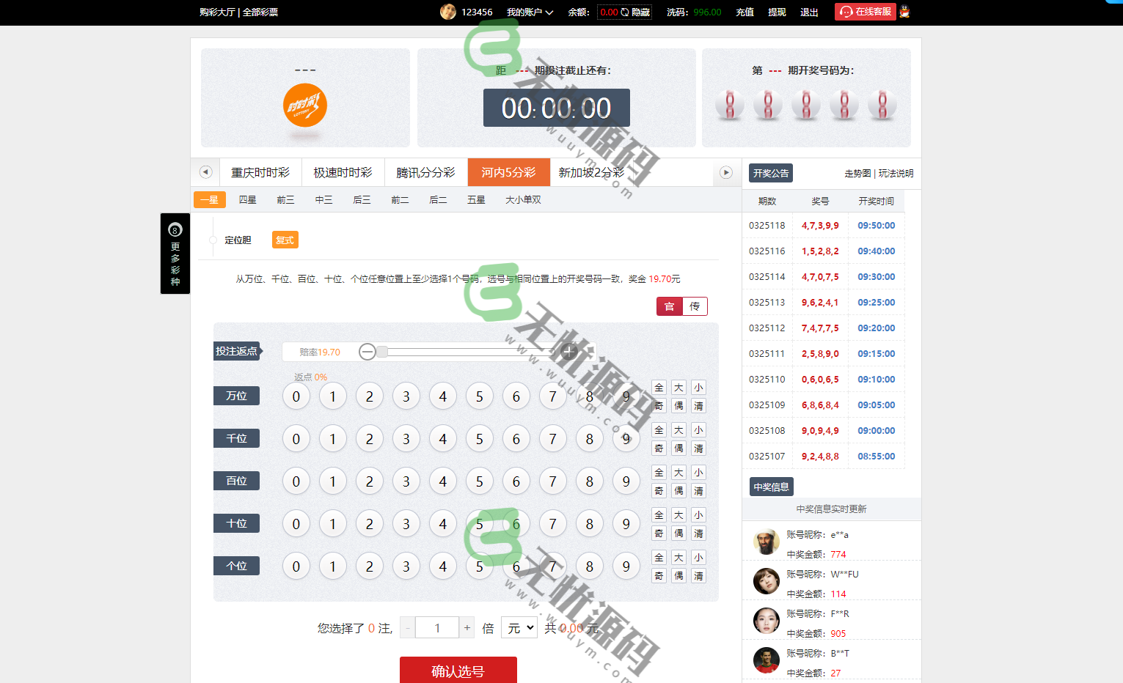Screen dimensions: 1123x683
Task: Click the 时时彩 lottery logo
Action: [304, 105]
